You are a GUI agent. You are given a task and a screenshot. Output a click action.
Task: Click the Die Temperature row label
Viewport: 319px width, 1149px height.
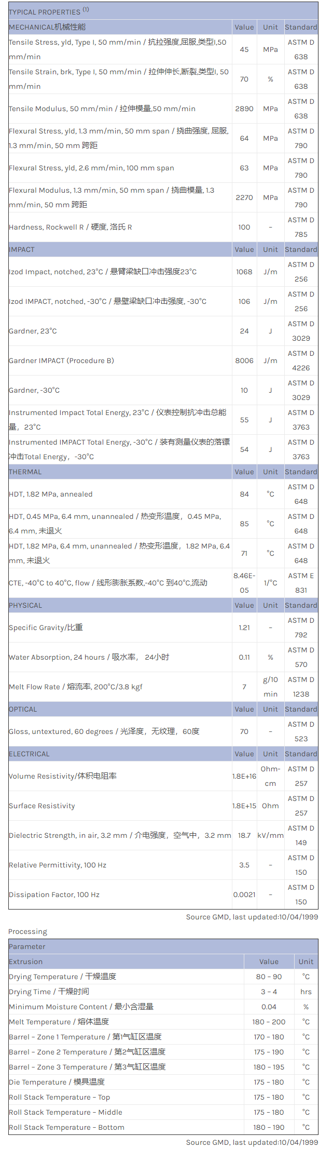click(57, 1082)
